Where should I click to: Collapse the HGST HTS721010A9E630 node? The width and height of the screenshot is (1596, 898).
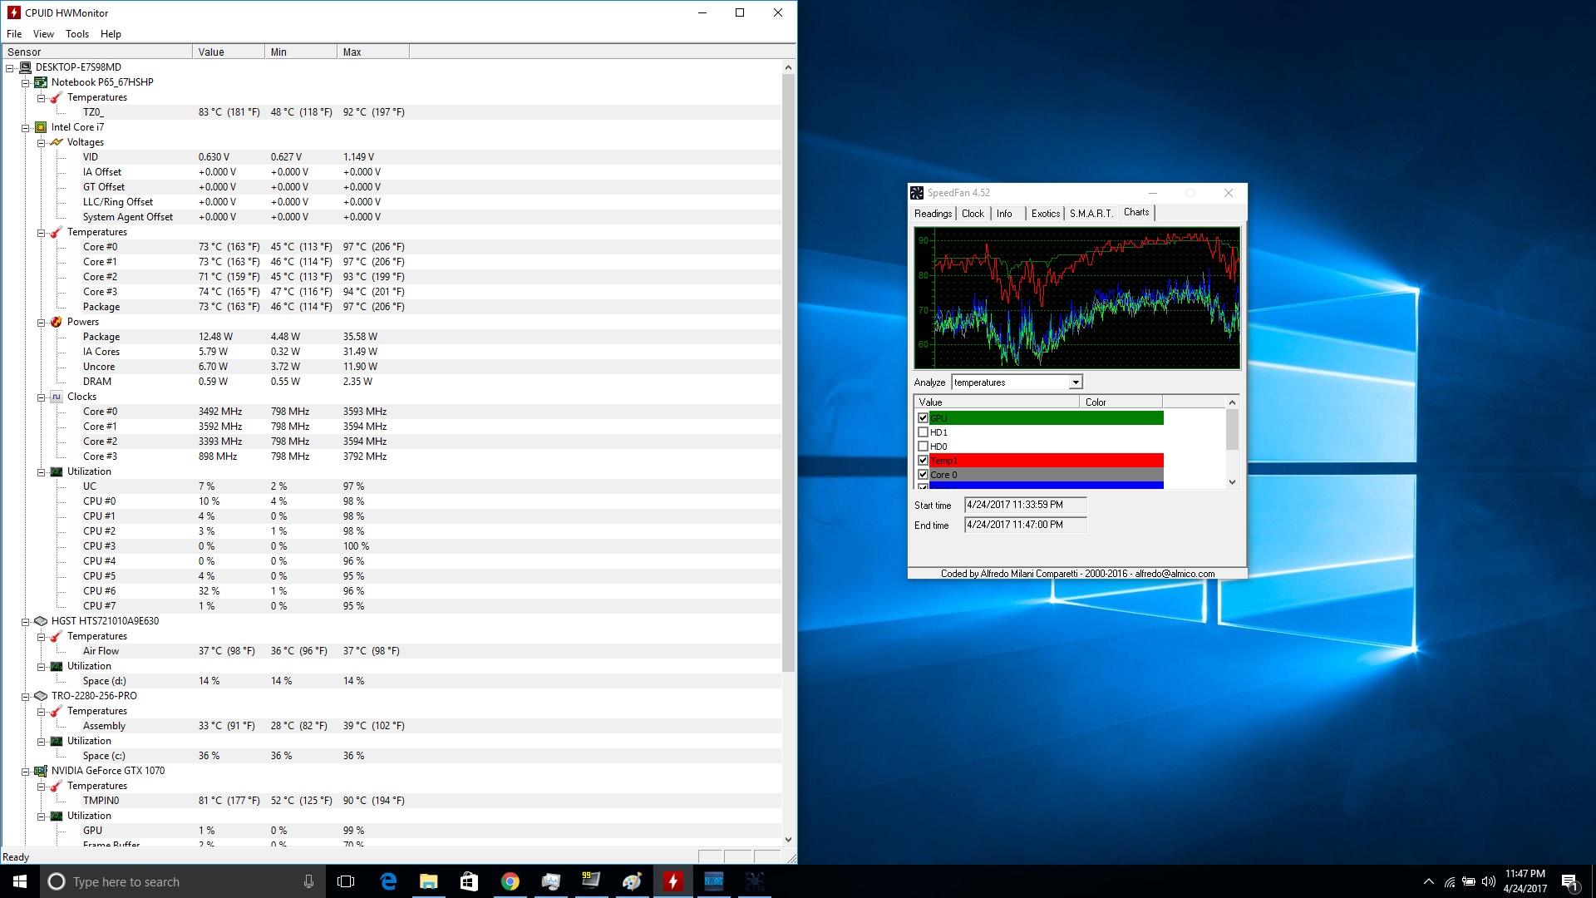click(26, 622)
